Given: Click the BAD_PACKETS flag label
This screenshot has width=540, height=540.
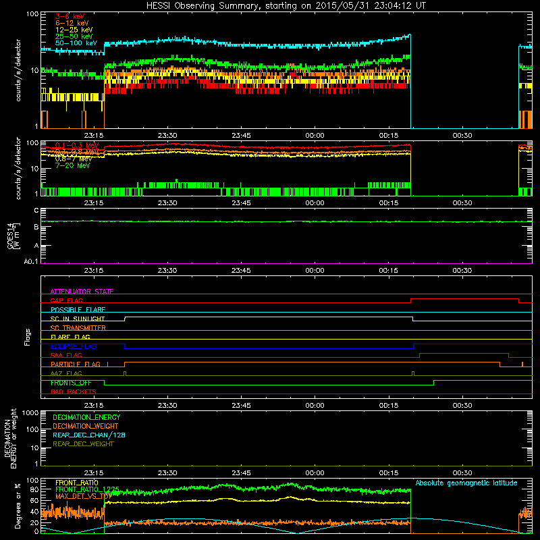Looking at the screenshot, I should tap(74, 392).
